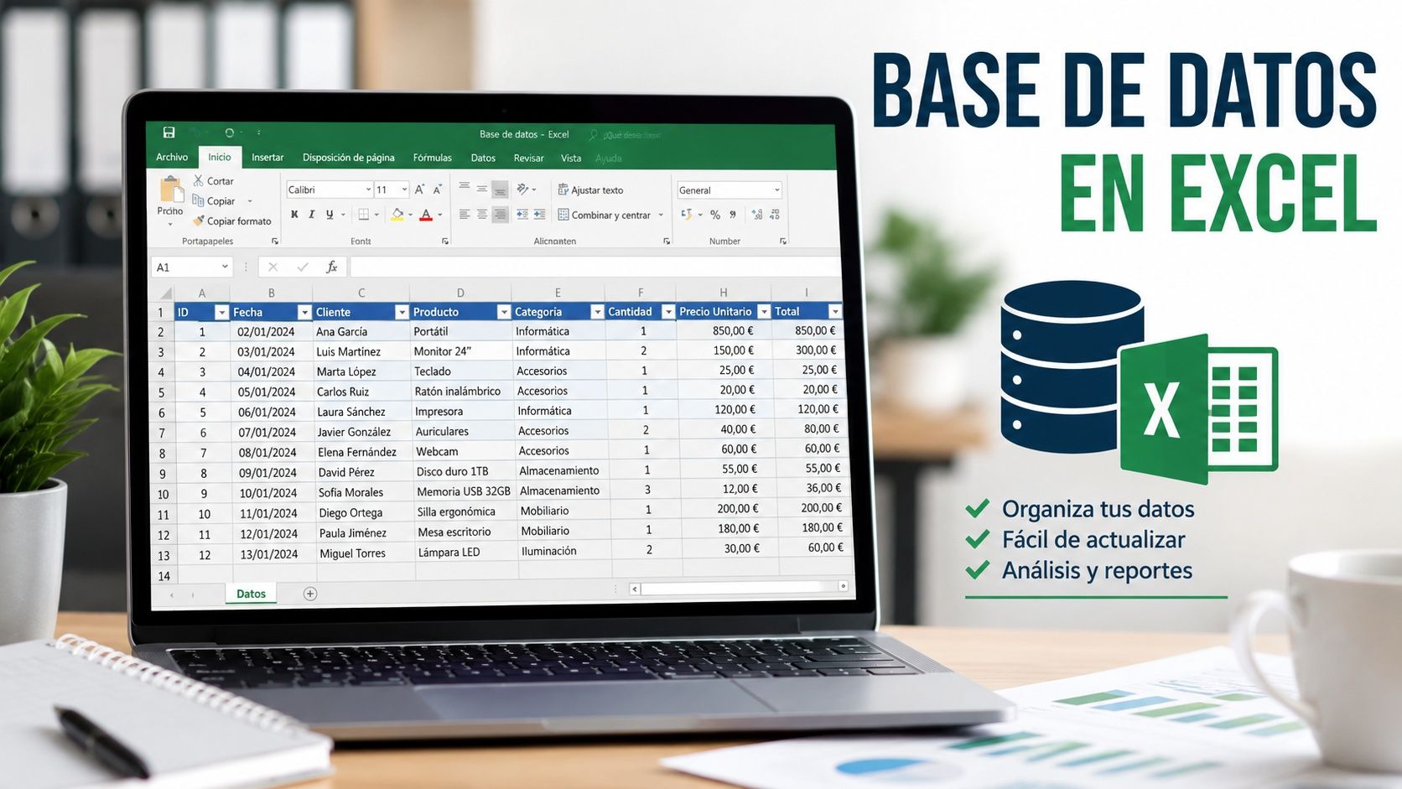
Task: Click the text orientation icon
Action: coord(522,189)
